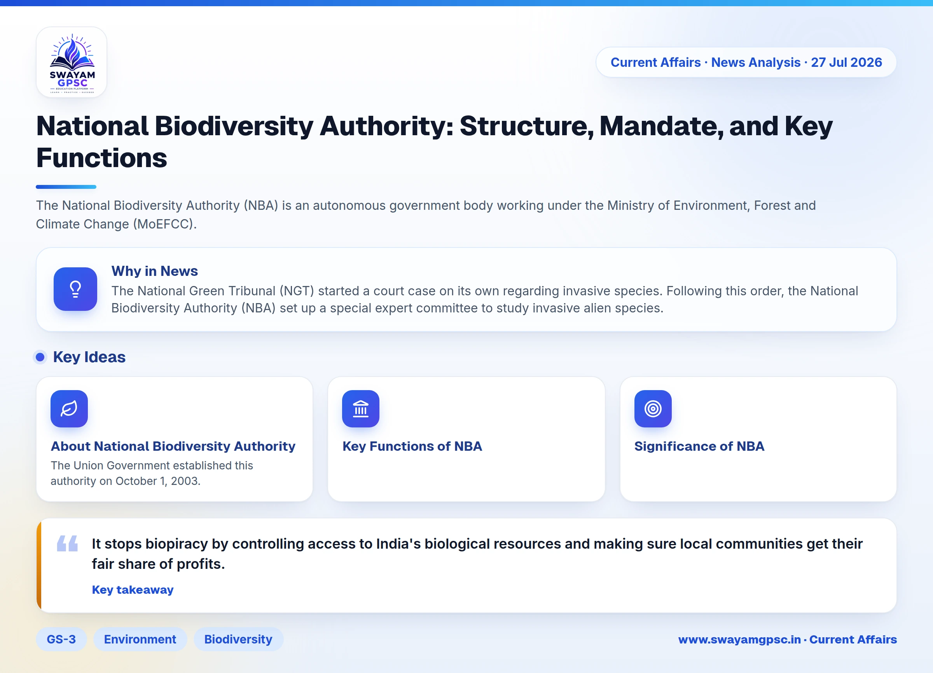Select the Environment tag
This screenshot has width=933, height=673.
pyautogui.click(x=140, y=639)
